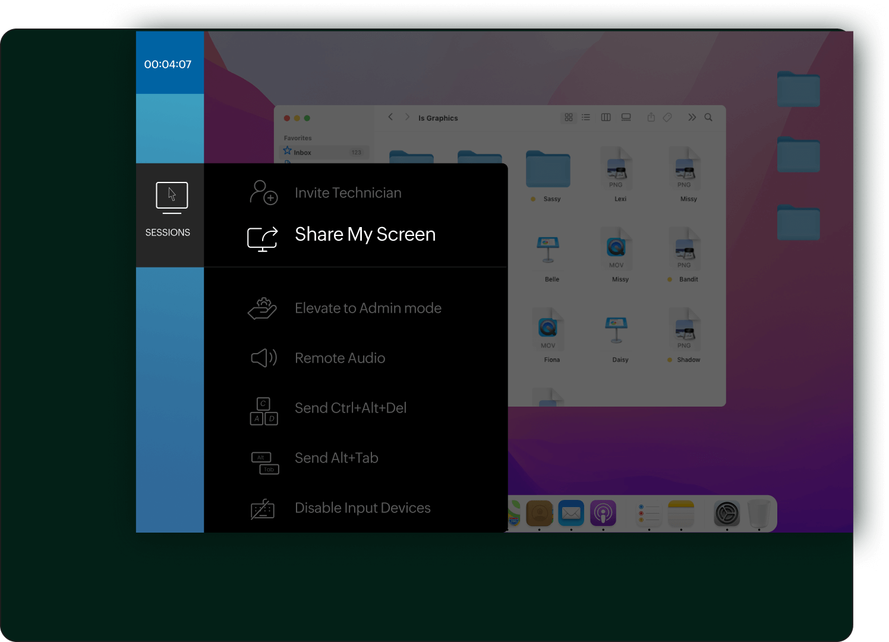Choose Elevate to Admin mode
Viewport: 889px width, 642px height.
pos(368,308)
